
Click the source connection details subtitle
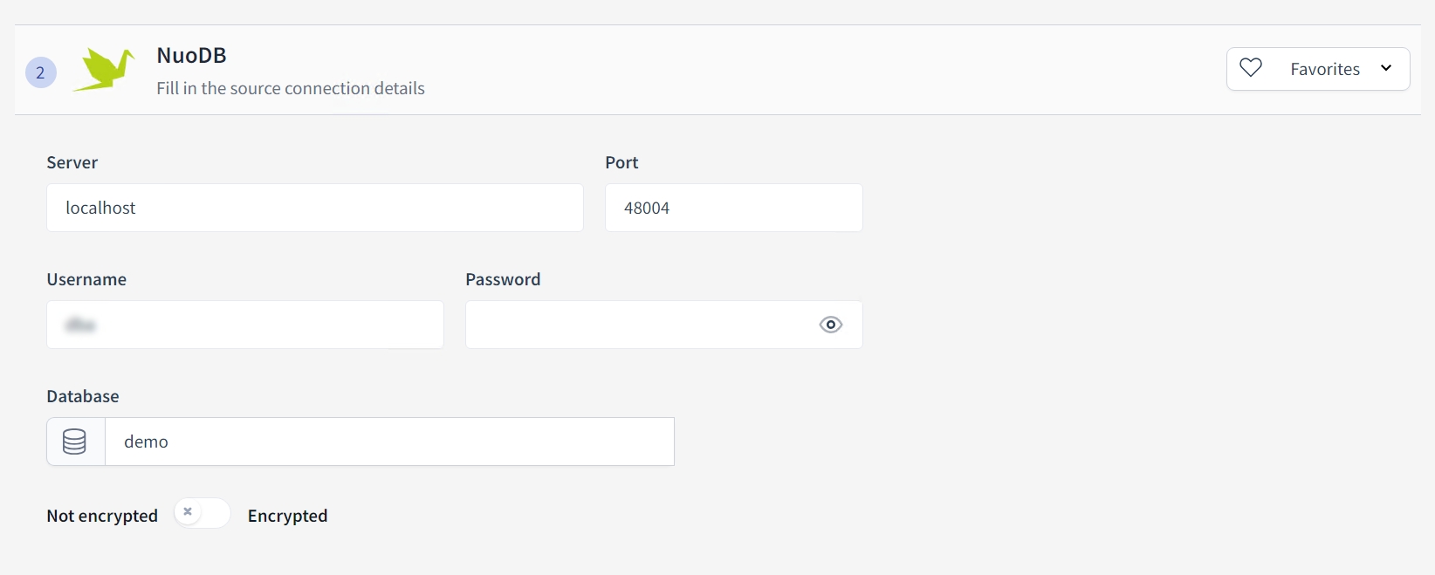point(291,88)
